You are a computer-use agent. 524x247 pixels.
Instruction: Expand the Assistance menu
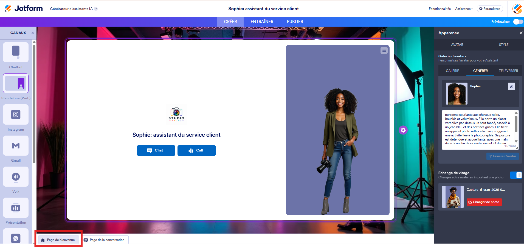tap(464, 9)
